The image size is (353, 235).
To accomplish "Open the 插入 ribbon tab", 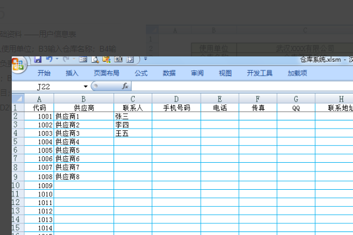I will coord(72,73).
